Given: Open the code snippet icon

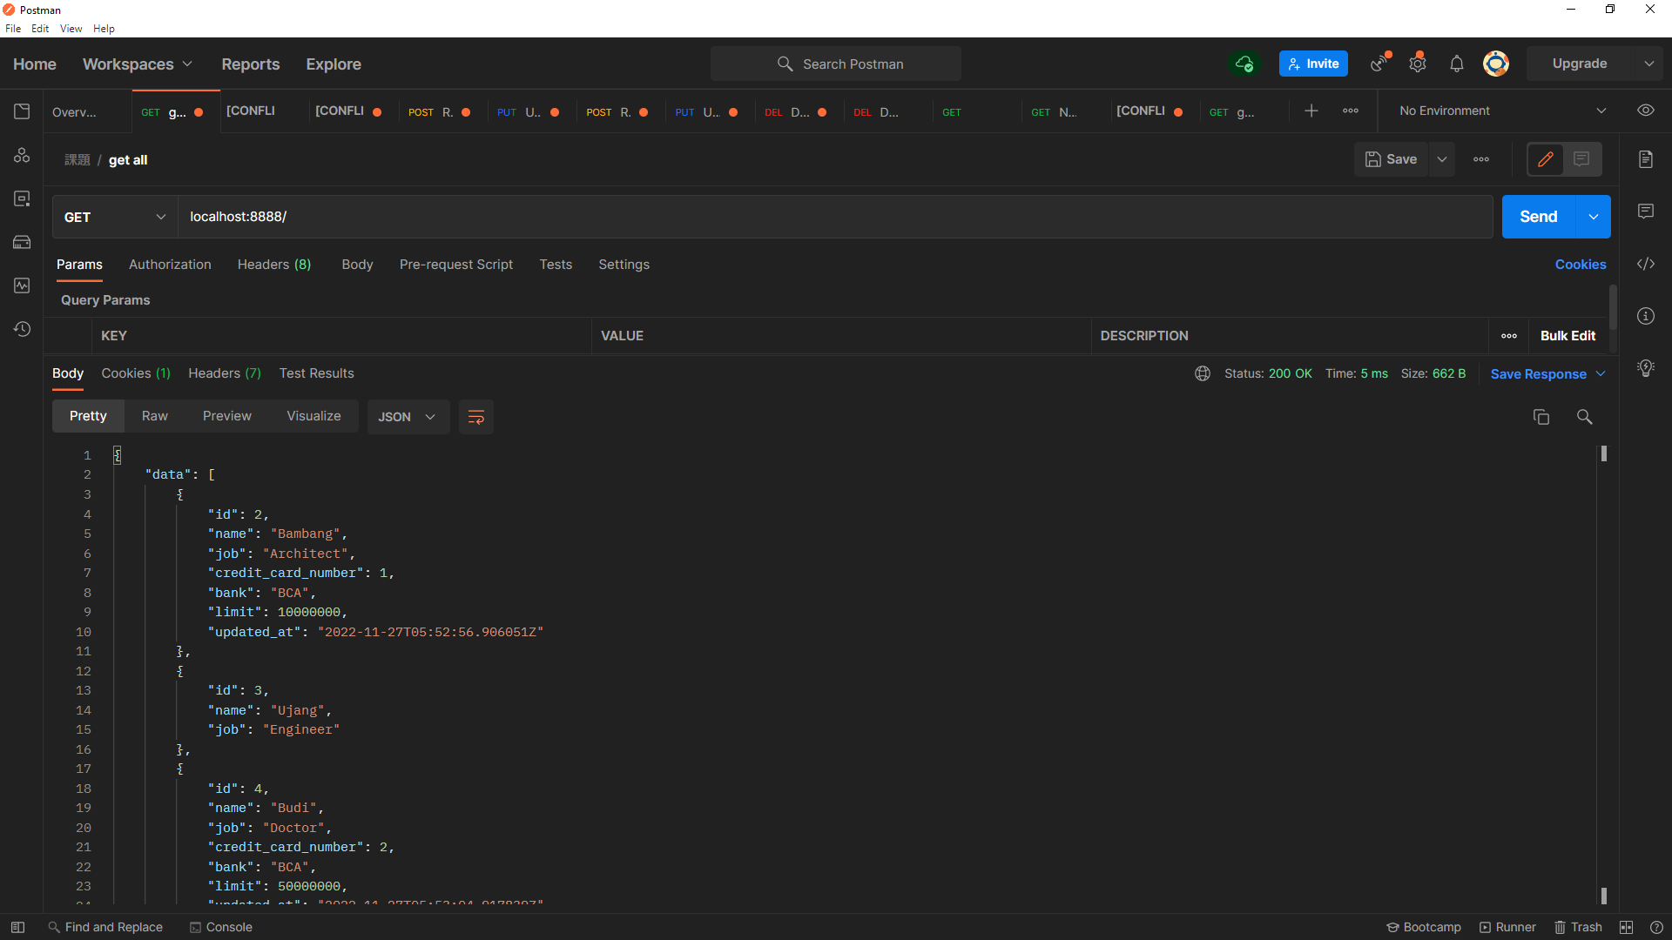Looking at the screenshot, I should click(x=1646, y=264).
